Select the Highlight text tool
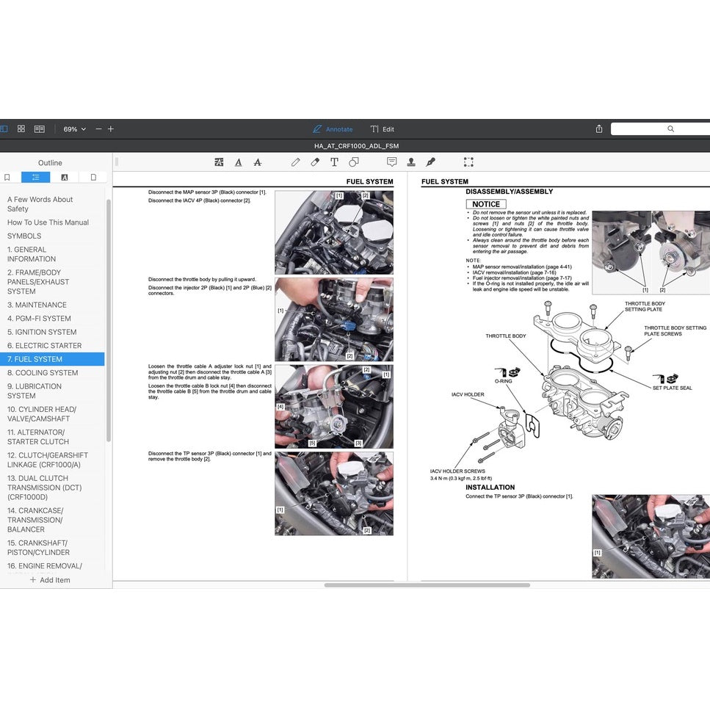 (218, 162)
